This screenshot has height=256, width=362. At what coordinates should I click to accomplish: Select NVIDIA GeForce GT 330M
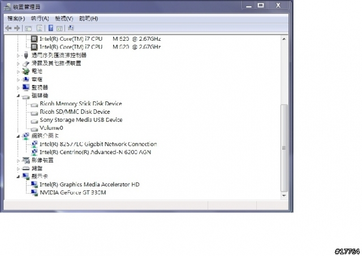point(73,193)
